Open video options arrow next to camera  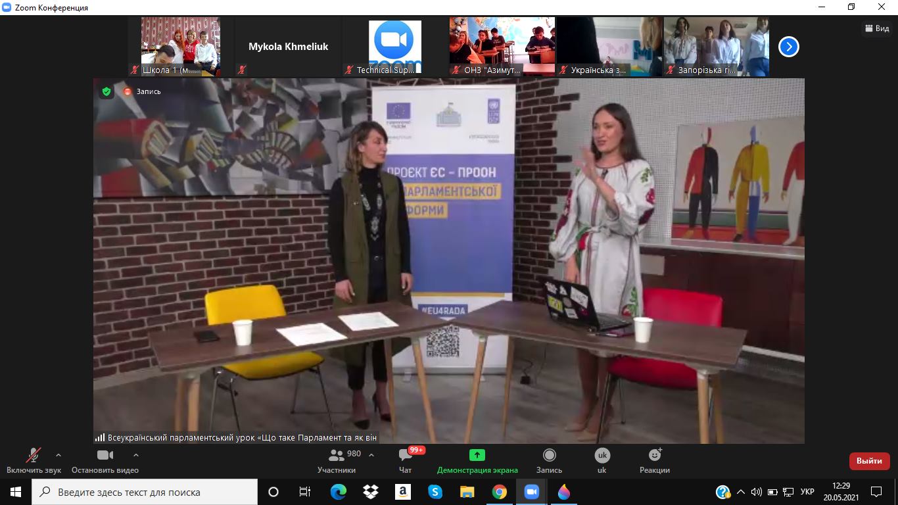[136, 455]
